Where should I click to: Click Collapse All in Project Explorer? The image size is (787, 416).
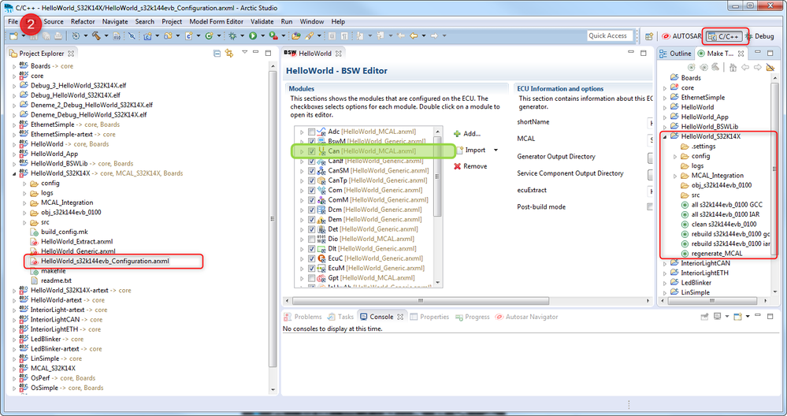tap(217, 54)
